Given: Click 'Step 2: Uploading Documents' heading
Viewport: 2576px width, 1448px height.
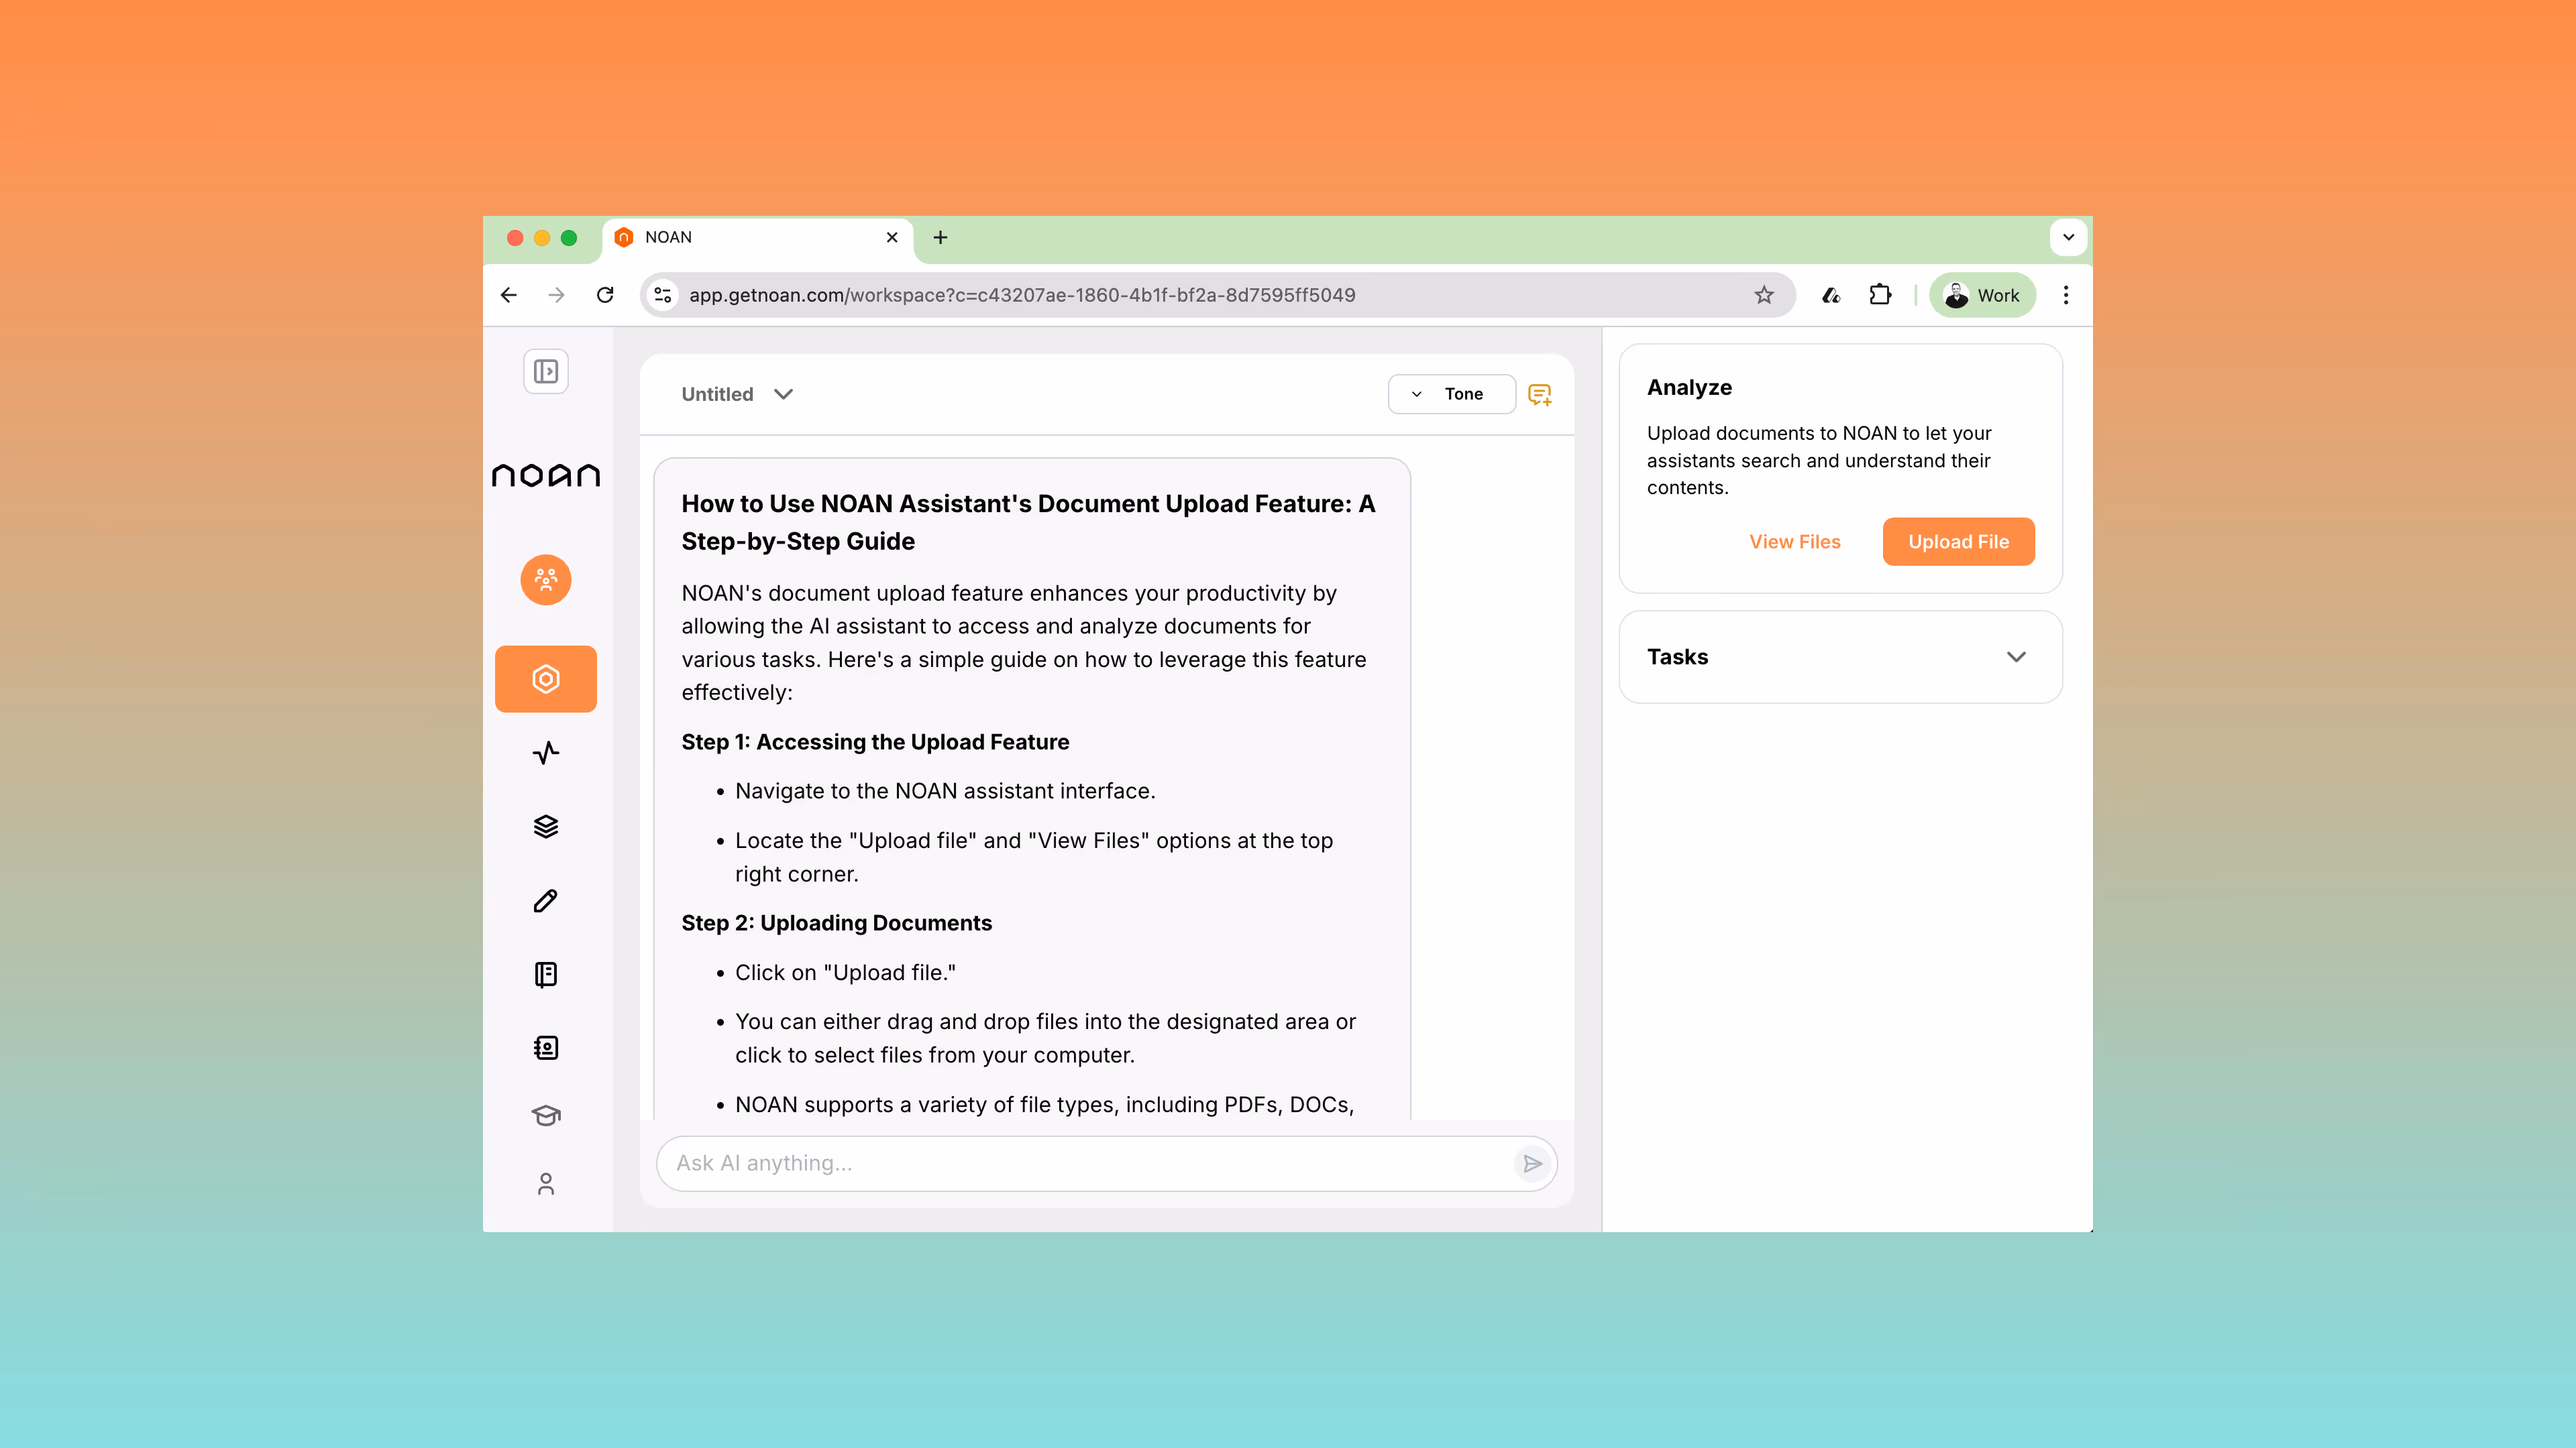Looking at the screenshot, I should [836, 923].
